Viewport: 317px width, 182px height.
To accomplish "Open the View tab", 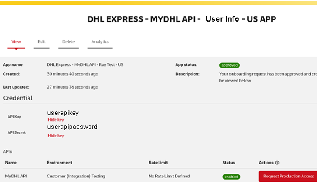I will (16, 42).
